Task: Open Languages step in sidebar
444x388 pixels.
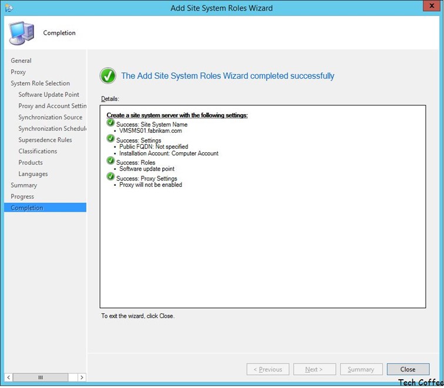Action: pyautogui.click(x=33, y=174)
